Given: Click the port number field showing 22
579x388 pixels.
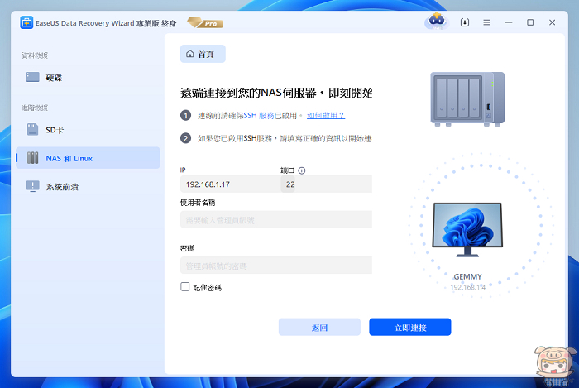Looking at the screenshot, I should [x=326, y=184].
